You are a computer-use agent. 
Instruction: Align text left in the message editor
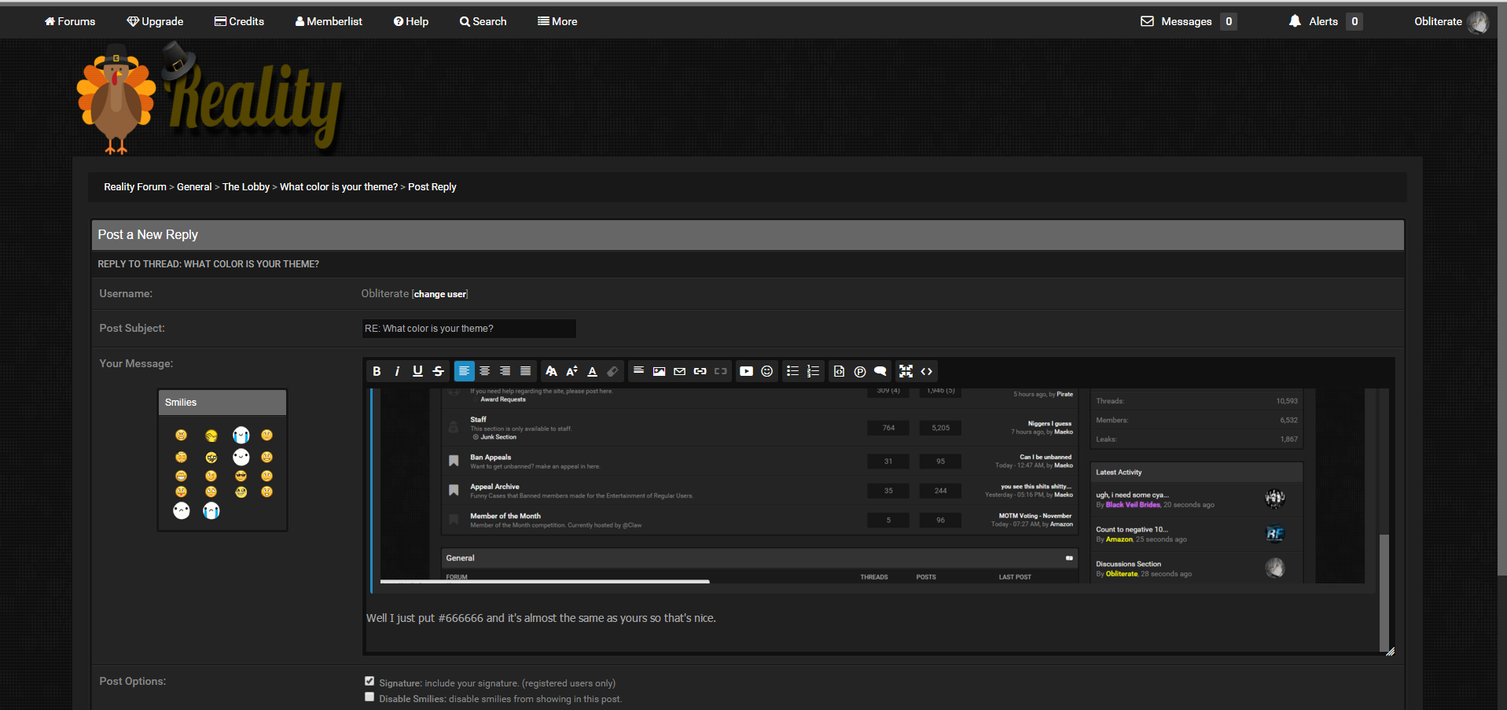point(465,371)
